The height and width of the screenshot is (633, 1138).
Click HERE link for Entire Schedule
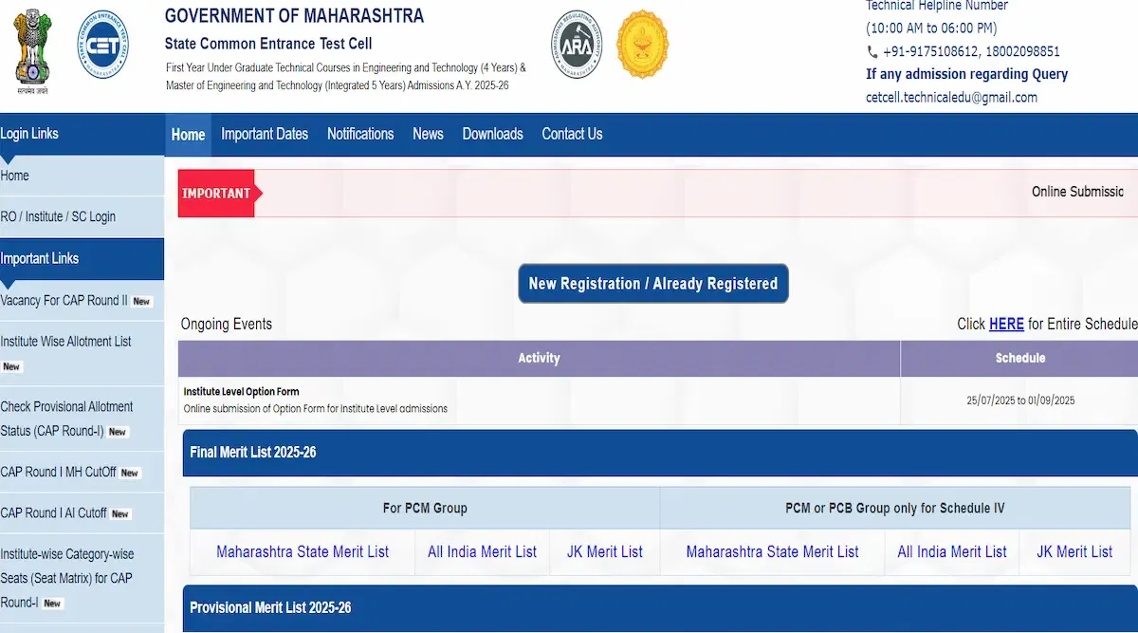1006,324
